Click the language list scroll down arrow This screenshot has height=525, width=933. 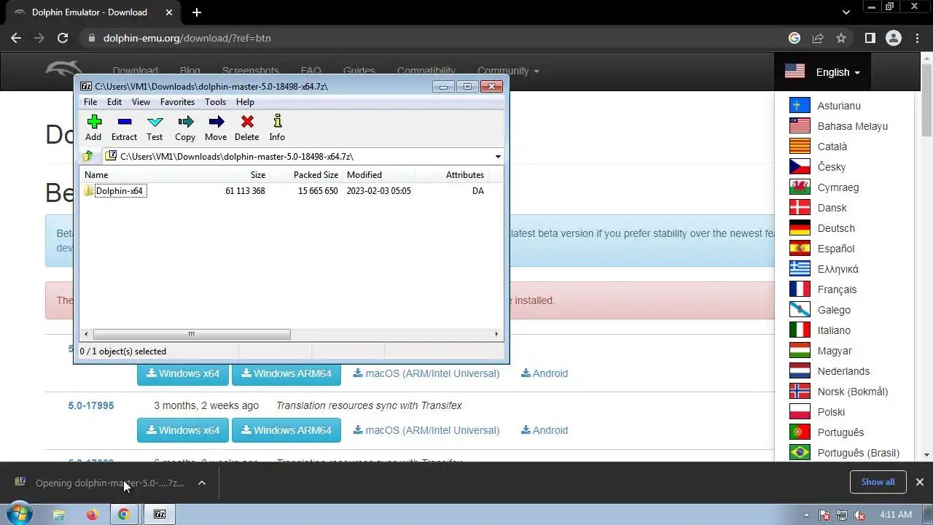pyautogui.click(x=926, y=454)
